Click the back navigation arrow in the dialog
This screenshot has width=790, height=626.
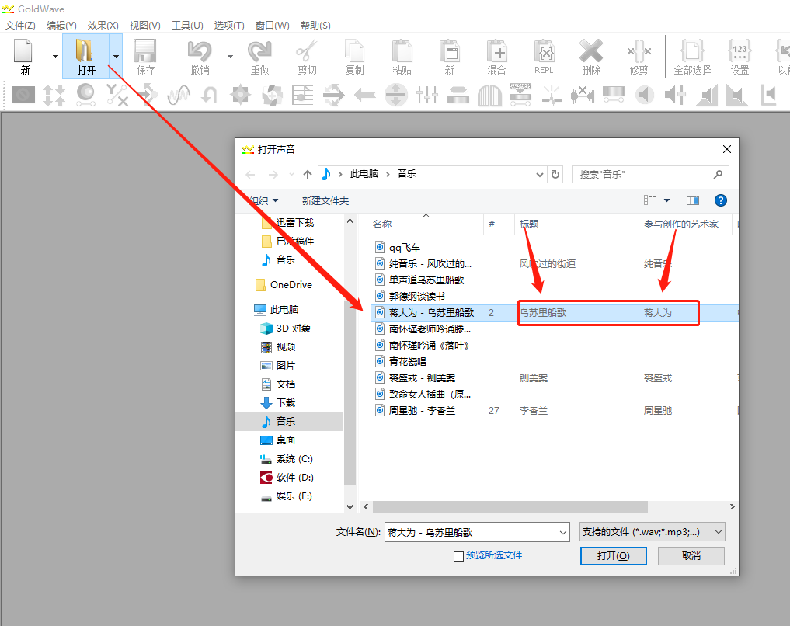click(250, 175)
